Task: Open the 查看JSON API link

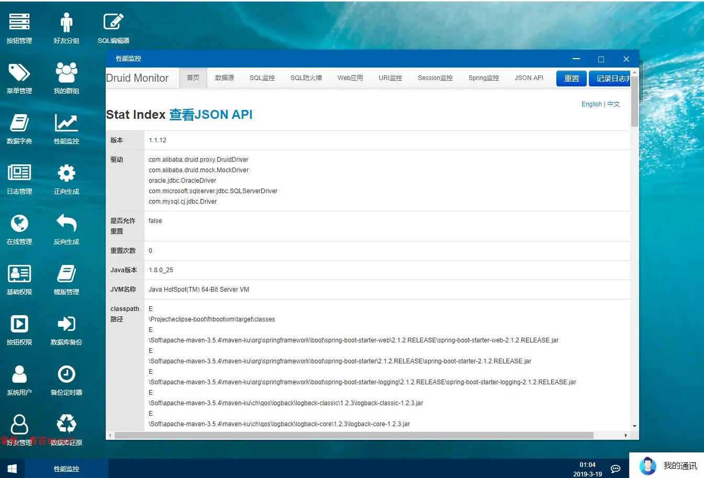Action: pyautogui.click(x=211, y=115)
